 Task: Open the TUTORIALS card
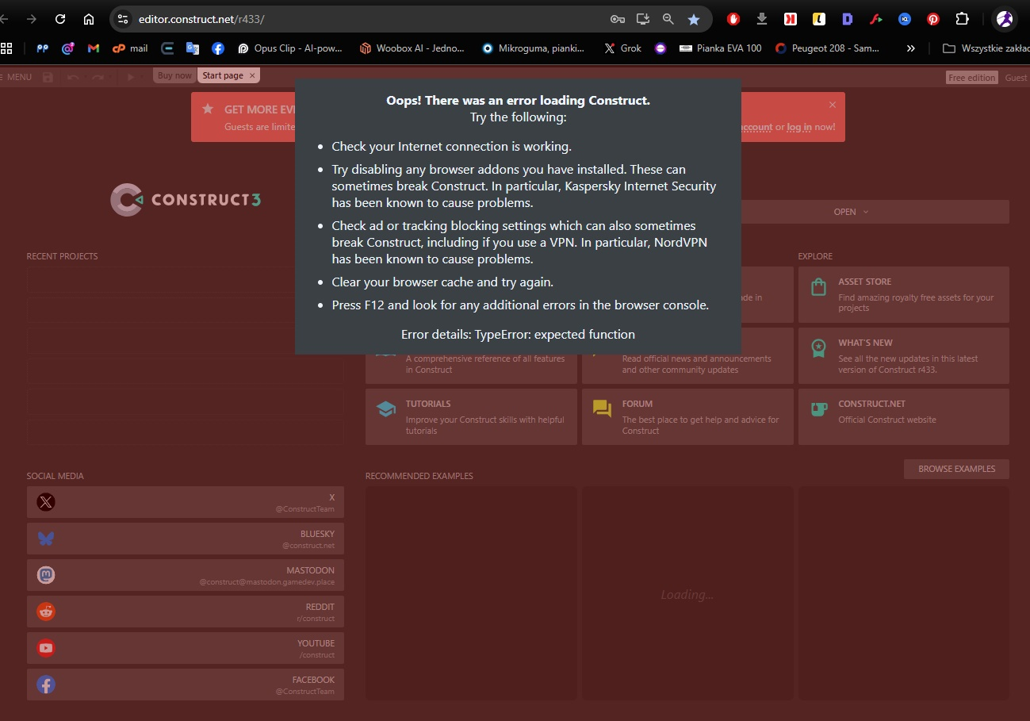click(x=471, y=416)
